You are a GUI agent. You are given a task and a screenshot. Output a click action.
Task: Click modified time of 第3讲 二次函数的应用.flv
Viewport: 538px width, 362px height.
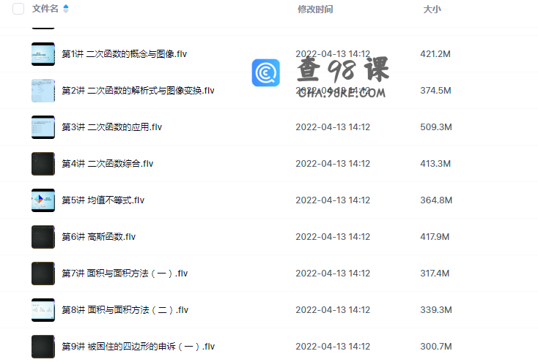[333, 127]
